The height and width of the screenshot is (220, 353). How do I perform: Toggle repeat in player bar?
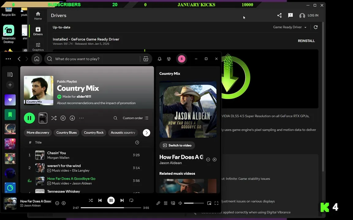(x=131, y=200)
